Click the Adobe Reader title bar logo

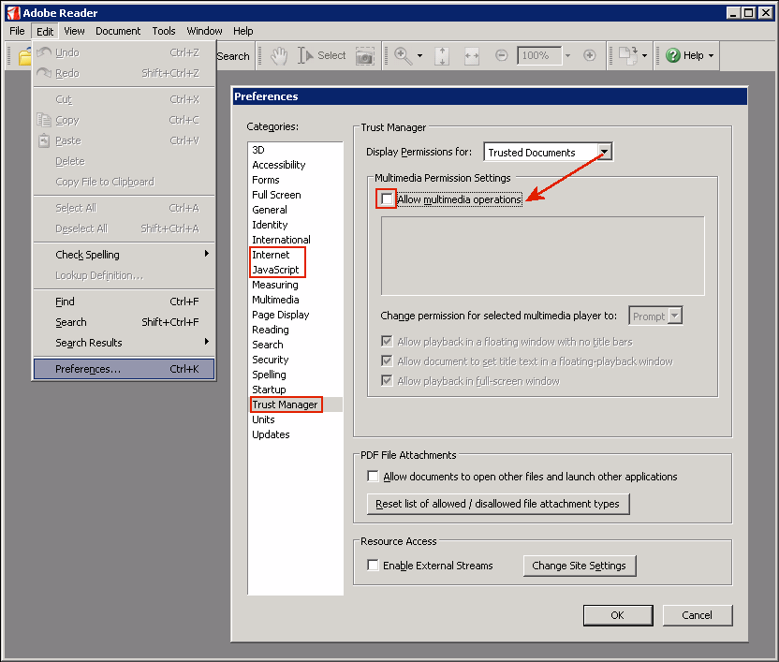[13, 13]
